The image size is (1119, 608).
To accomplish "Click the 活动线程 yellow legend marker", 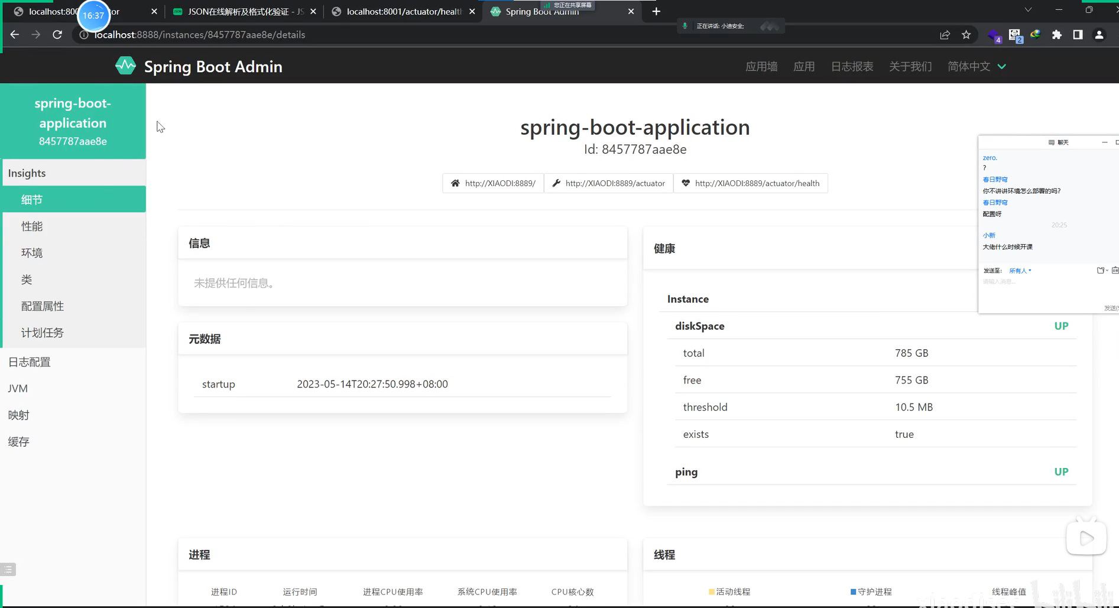I will (712, 591).
